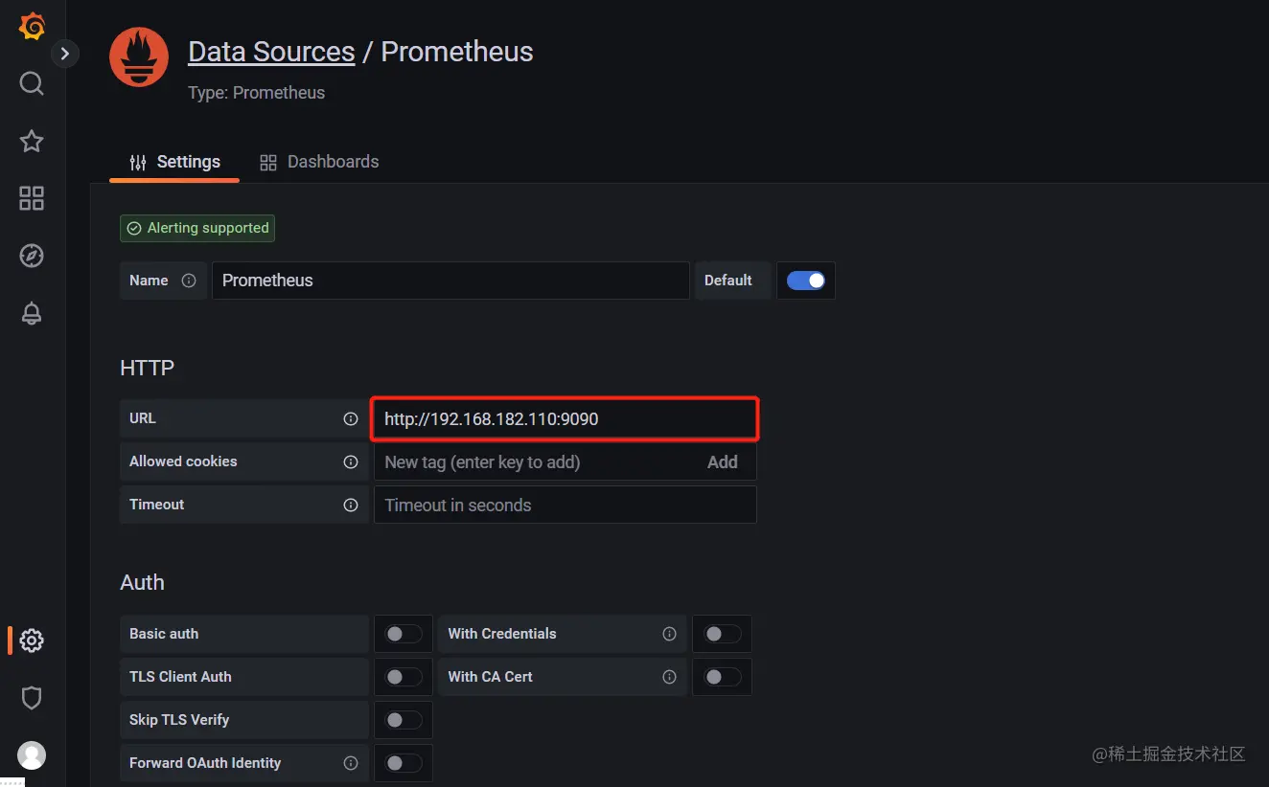1269x787 pixels.
Task: Open the Starred star icon in sidebar
Action: pos(32,142)
